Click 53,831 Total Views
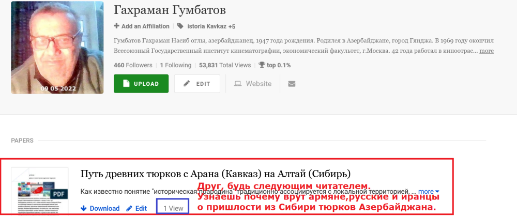Viewport: 517px width, 216px height. pyautogui.click(x=225, y=65)
